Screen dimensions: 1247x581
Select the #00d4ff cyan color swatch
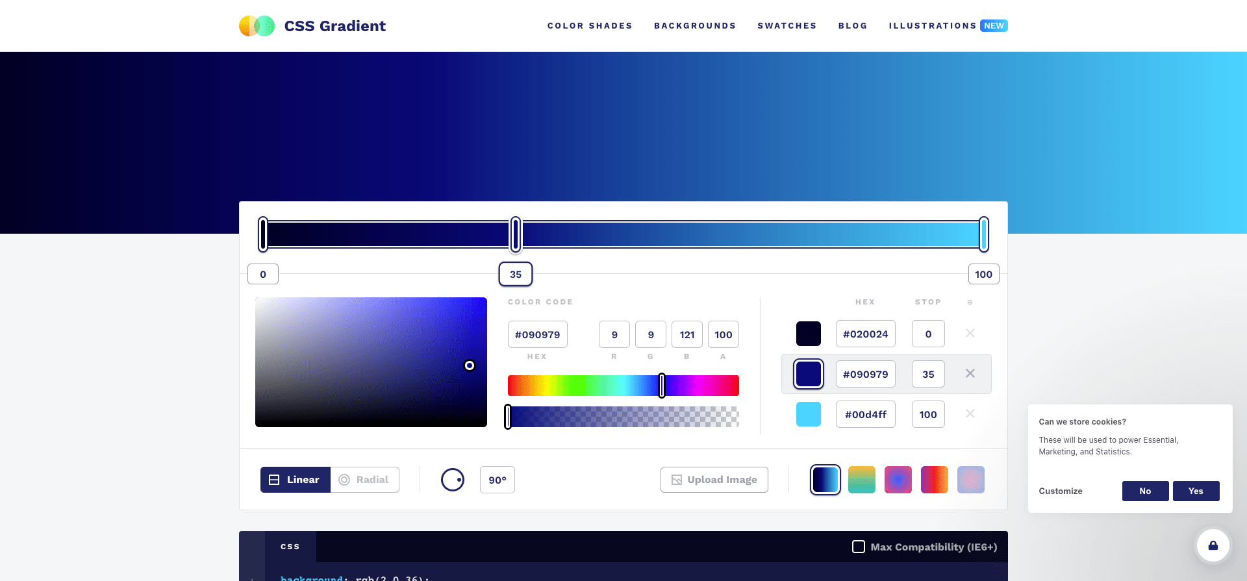click(x=809, y=414)
